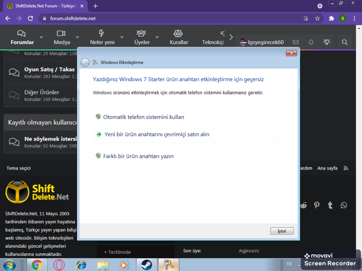Open the inbox envelope icon
The width and height of the screenshot is (362, 271).
pos(296,42)
